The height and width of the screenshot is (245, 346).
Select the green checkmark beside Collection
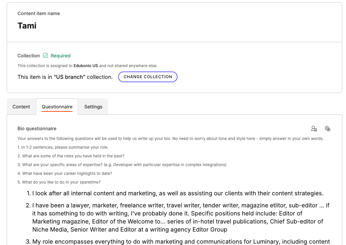(45, 55)
